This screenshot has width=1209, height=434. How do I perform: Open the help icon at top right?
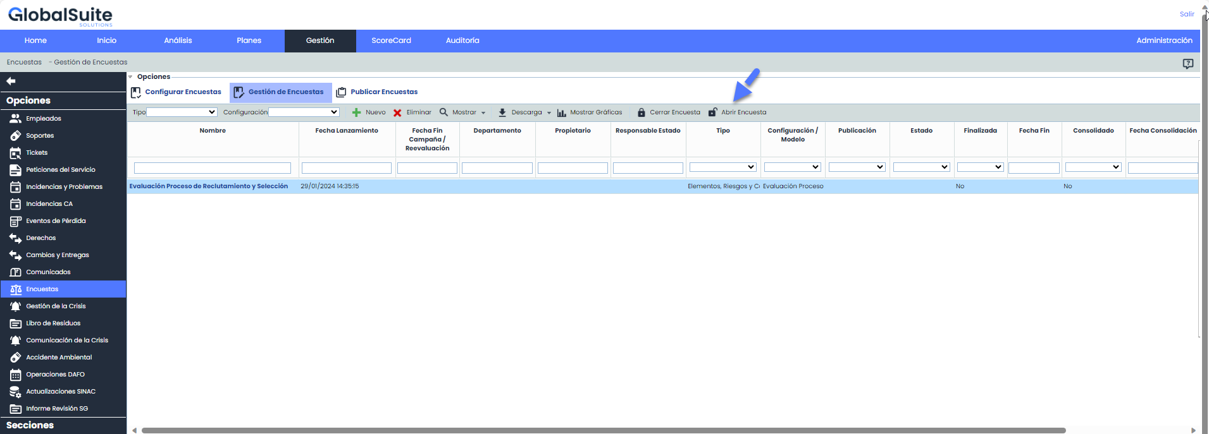(x=1187, y=63)
